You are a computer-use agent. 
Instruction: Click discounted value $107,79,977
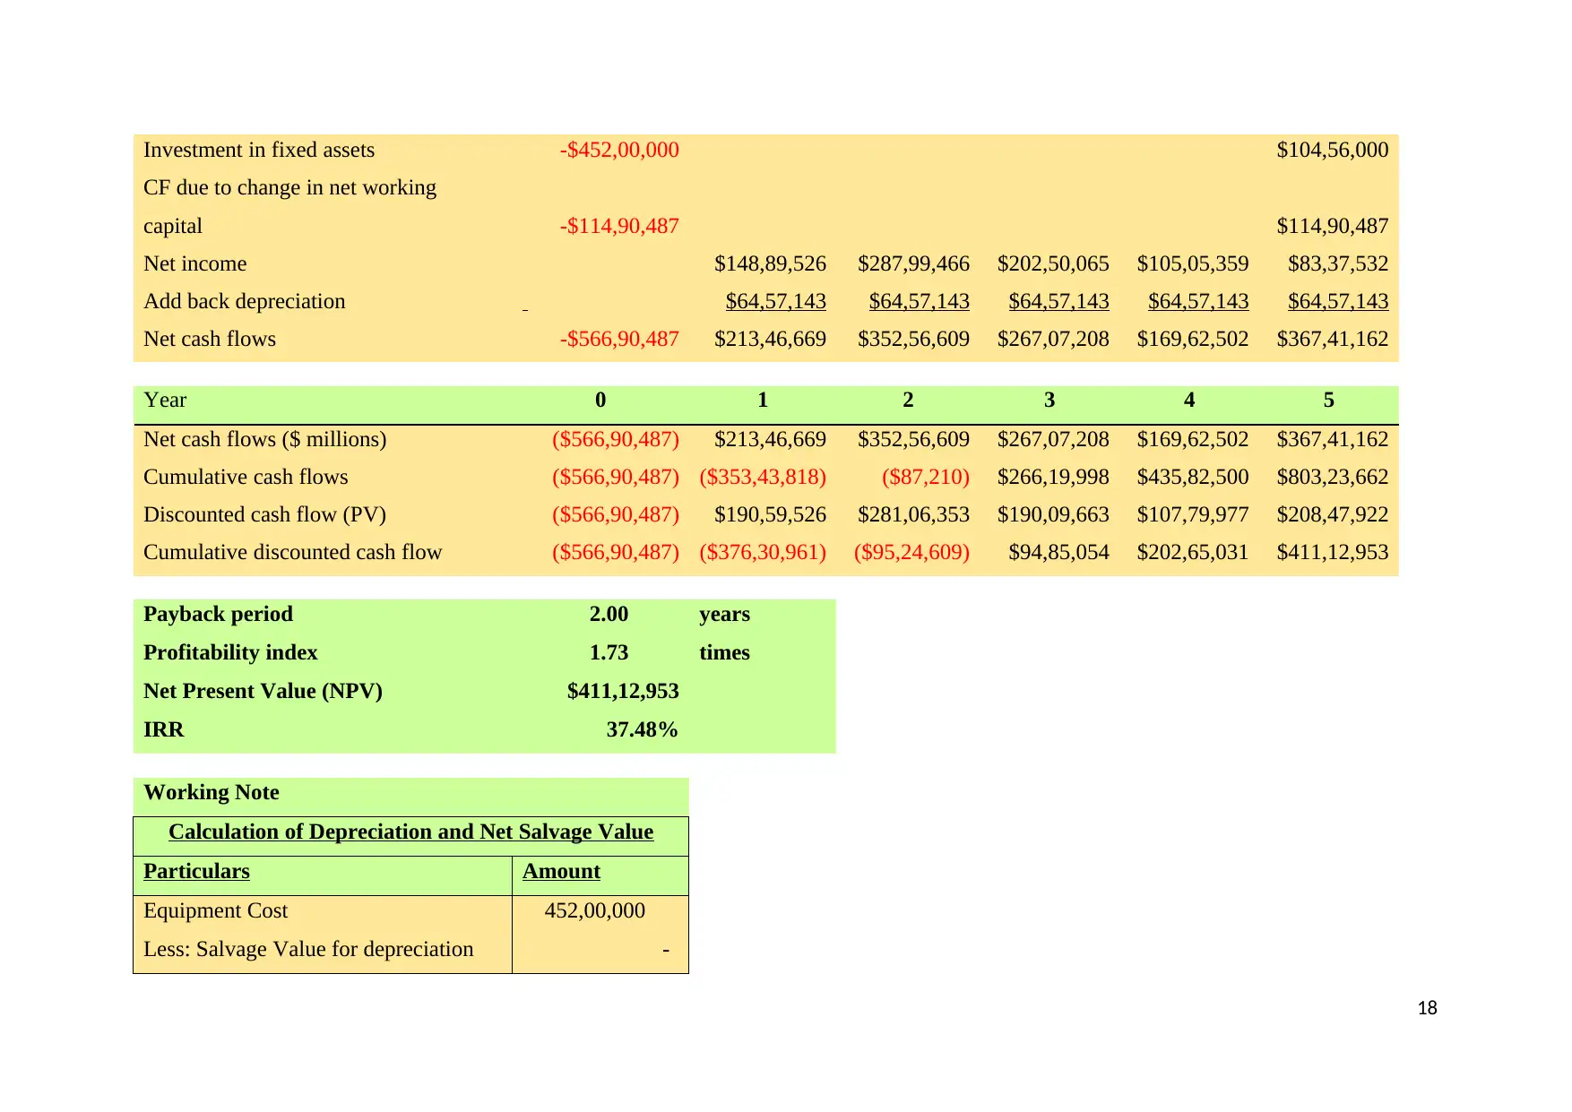1193,514
